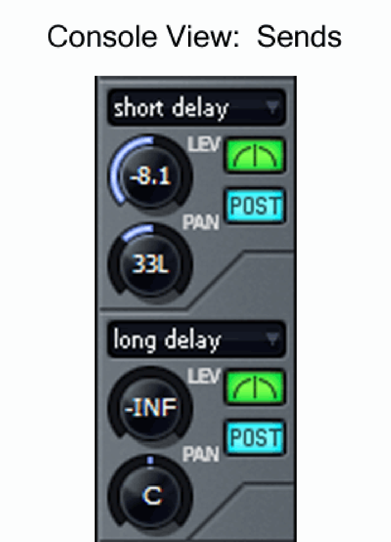Viewport: 391px width, 542px height.
Task: Click the LEV label of short delay send
Action: (204, 145)
